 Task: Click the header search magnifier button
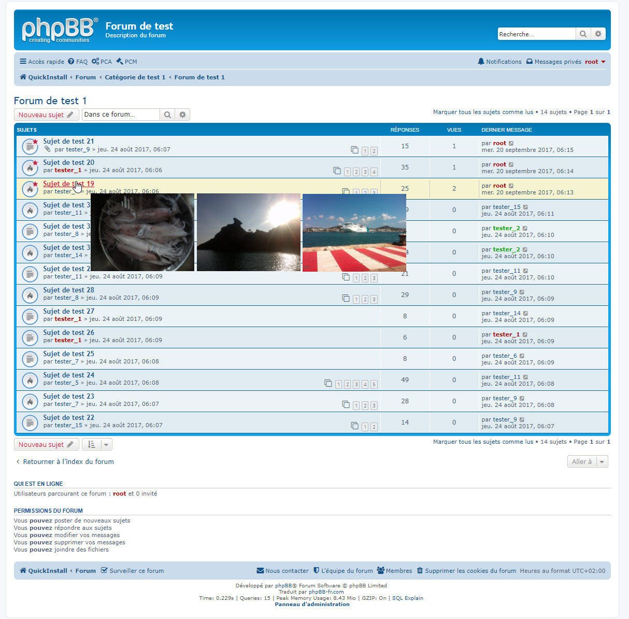(x=583, y=34)
